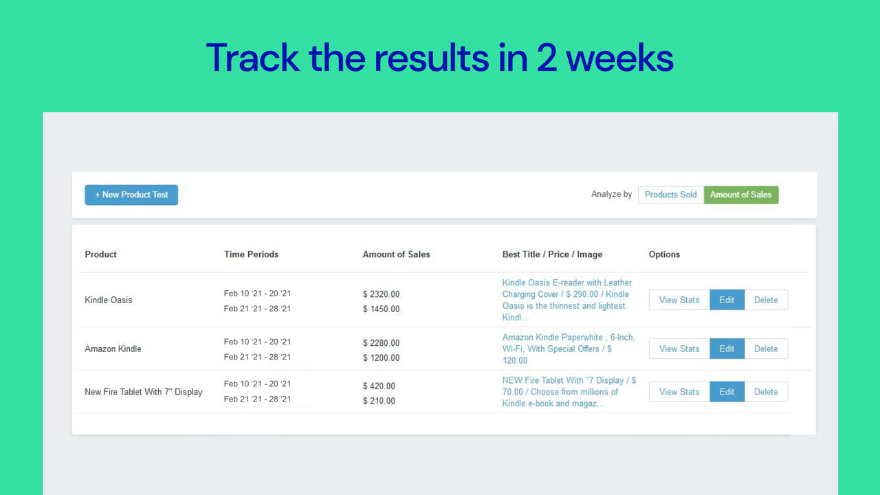View stats for New Fire Tablet
This screenshot has width=880, height=495.
679,391
